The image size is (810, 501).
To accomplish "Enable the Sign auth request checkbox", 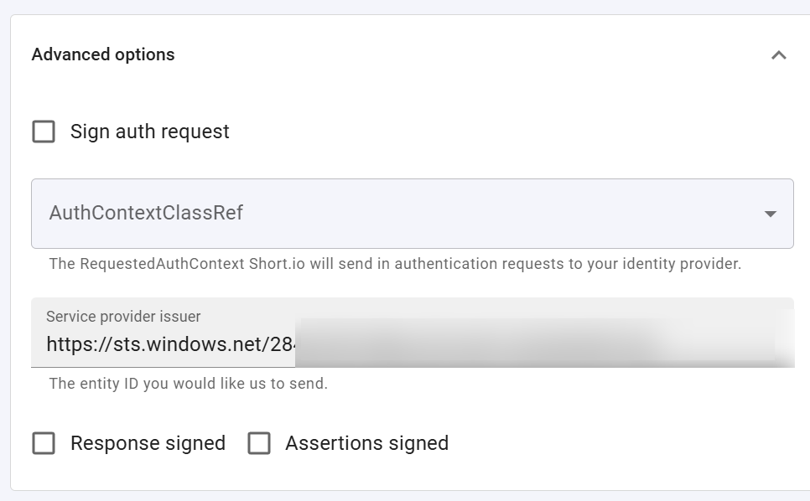I will [44, 132].
